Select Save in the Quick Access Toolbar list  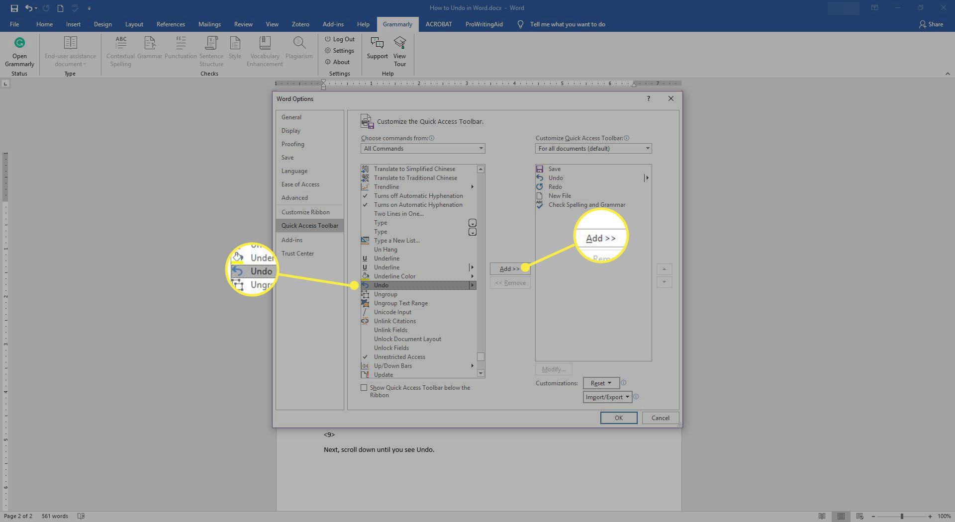tap(593, 169)
